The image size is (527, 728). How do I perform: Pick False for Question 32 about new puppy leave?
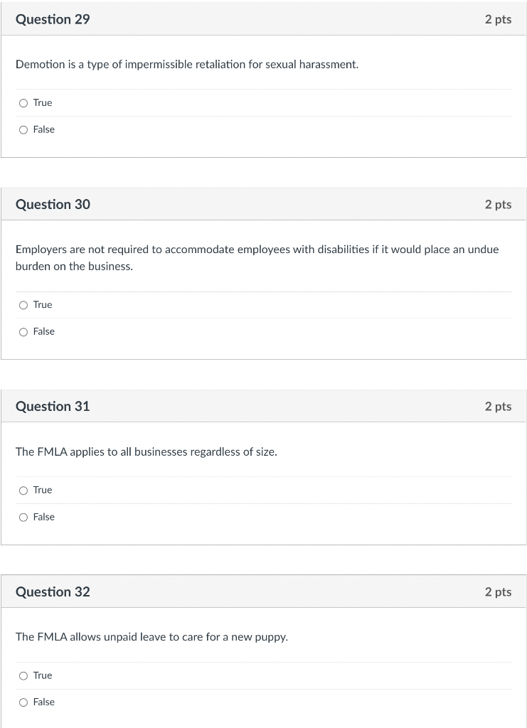23,702
